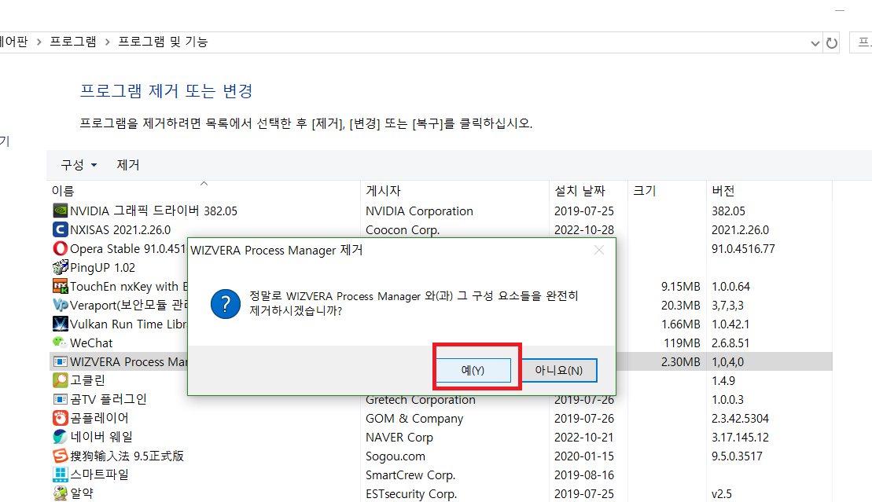Select the 곰플레이어 entry
The height and width of the screenshot is (502, 872).
pos(99,418)
